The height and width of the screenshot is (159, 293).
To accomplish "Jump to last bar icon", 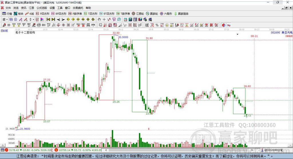I will coord(53,20).
